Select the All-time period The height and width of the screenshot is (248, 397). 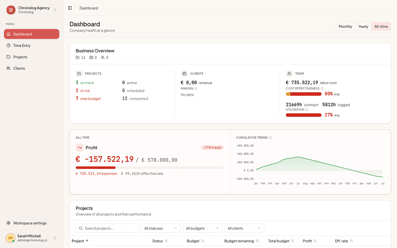[x=381, y=26]
